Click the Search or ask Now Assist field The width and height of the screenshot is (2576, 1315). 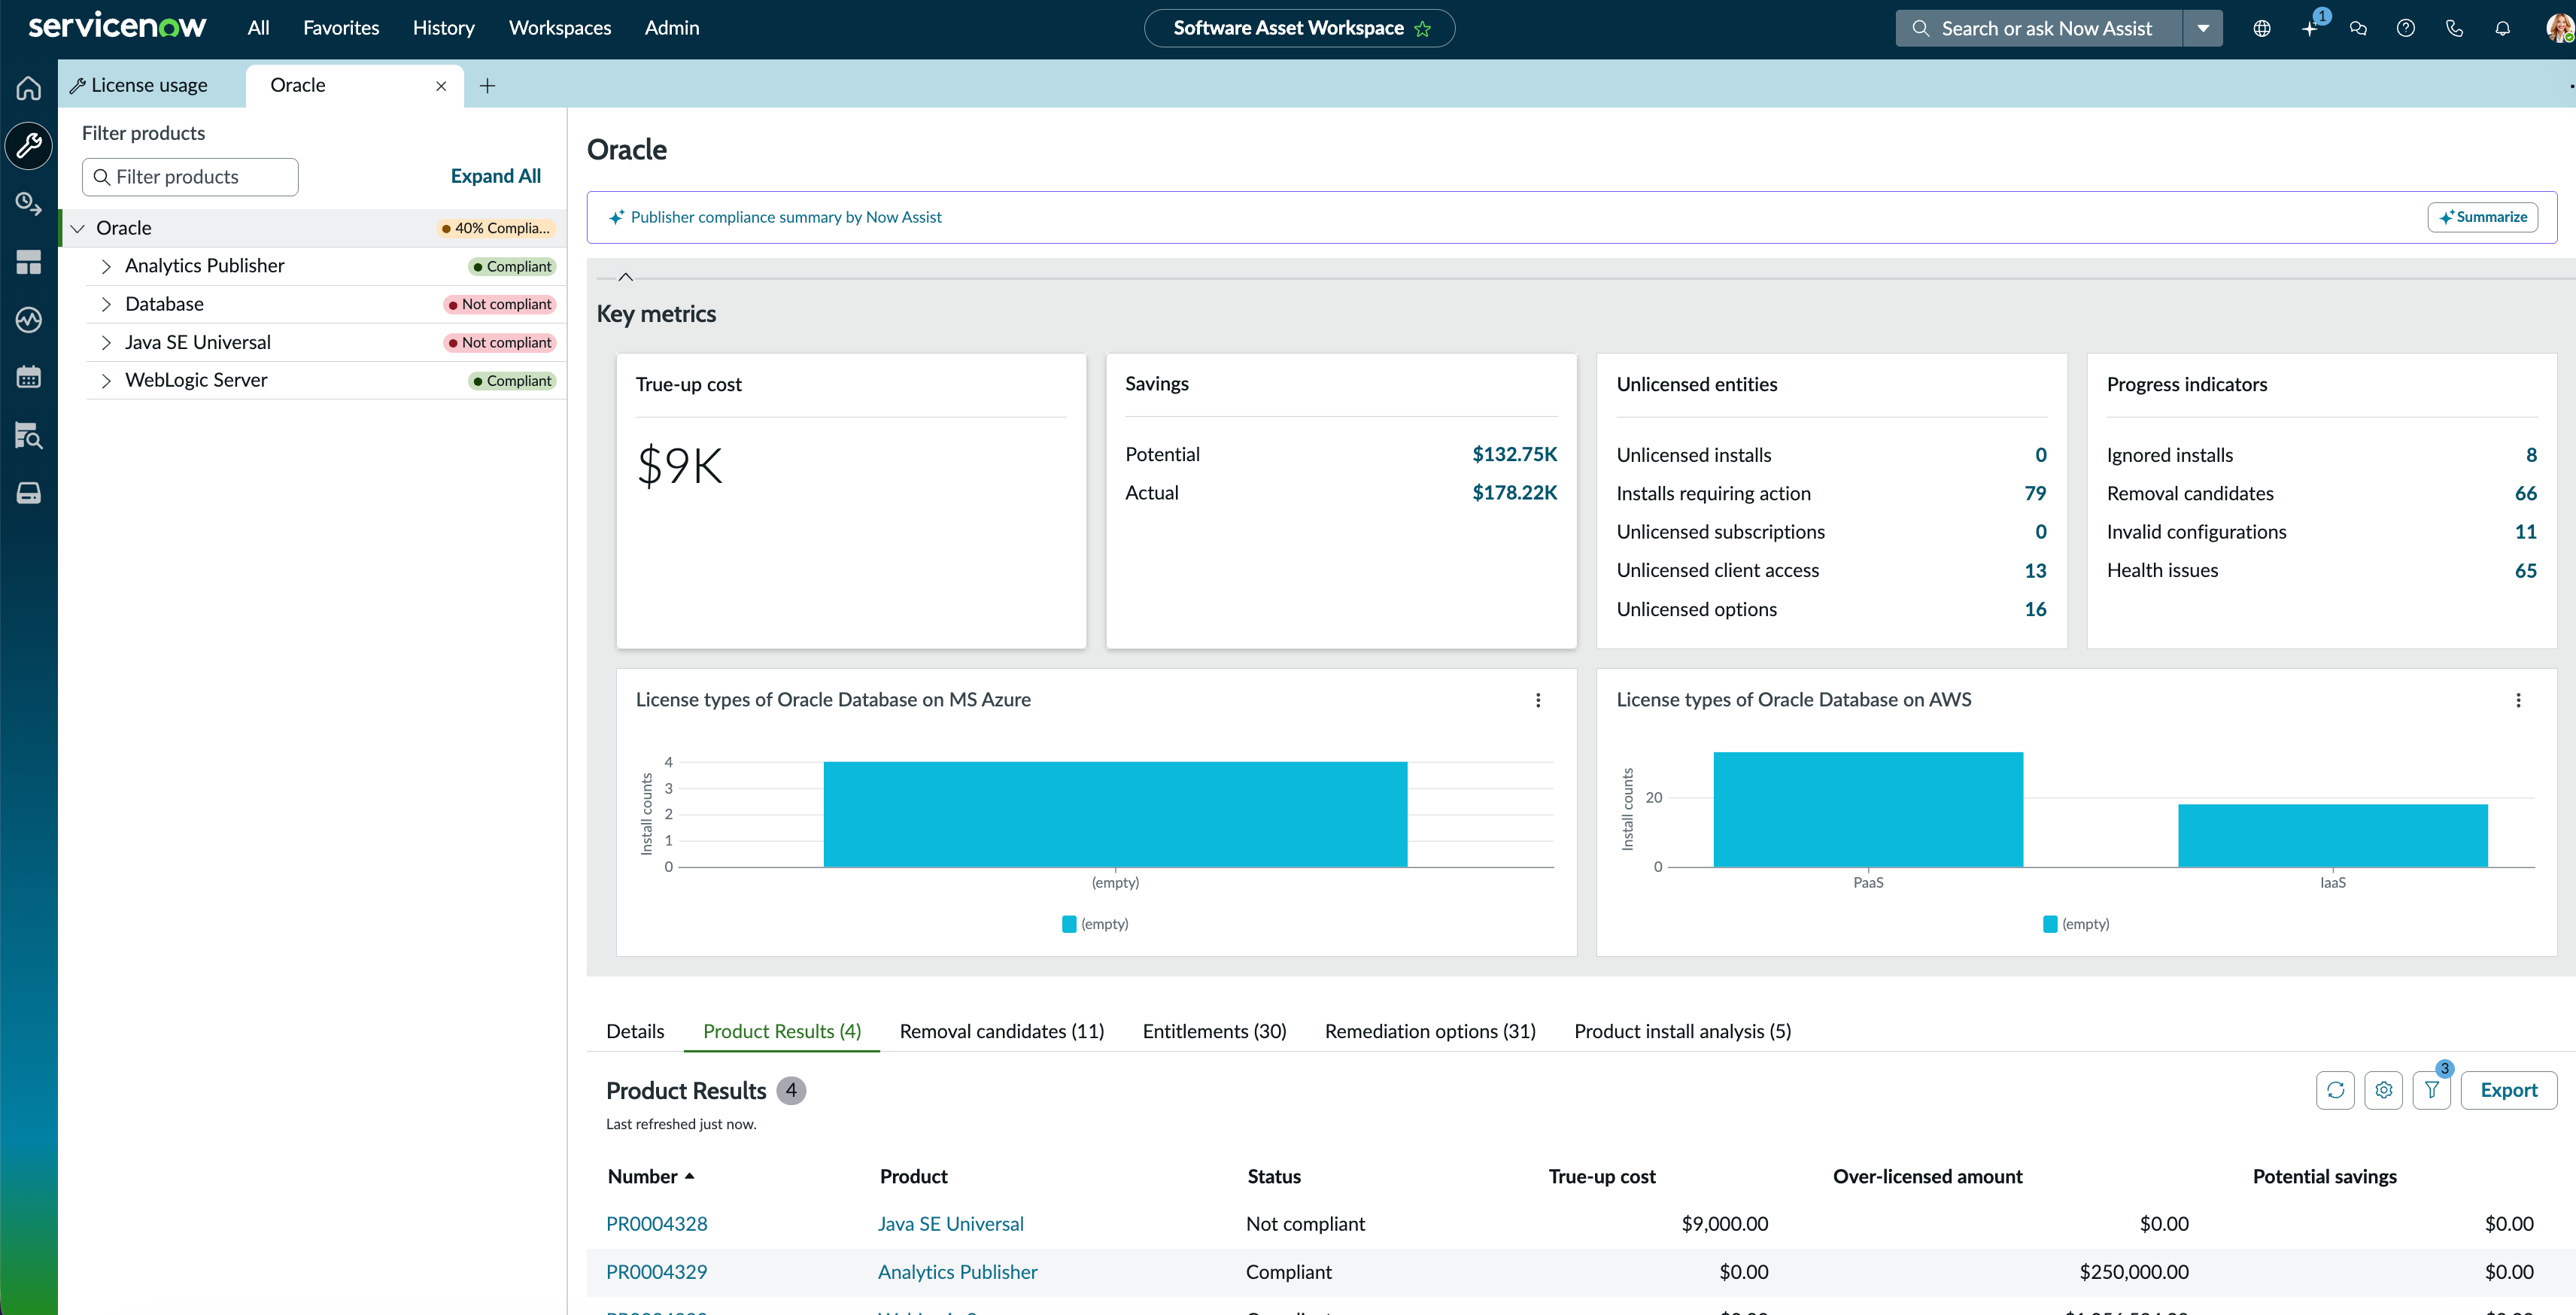coord(2038,28)
